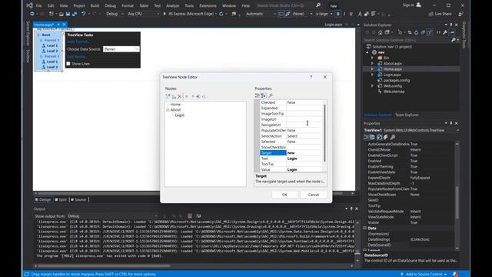
Task: Switch to the Split view tab
Action: 61,200
